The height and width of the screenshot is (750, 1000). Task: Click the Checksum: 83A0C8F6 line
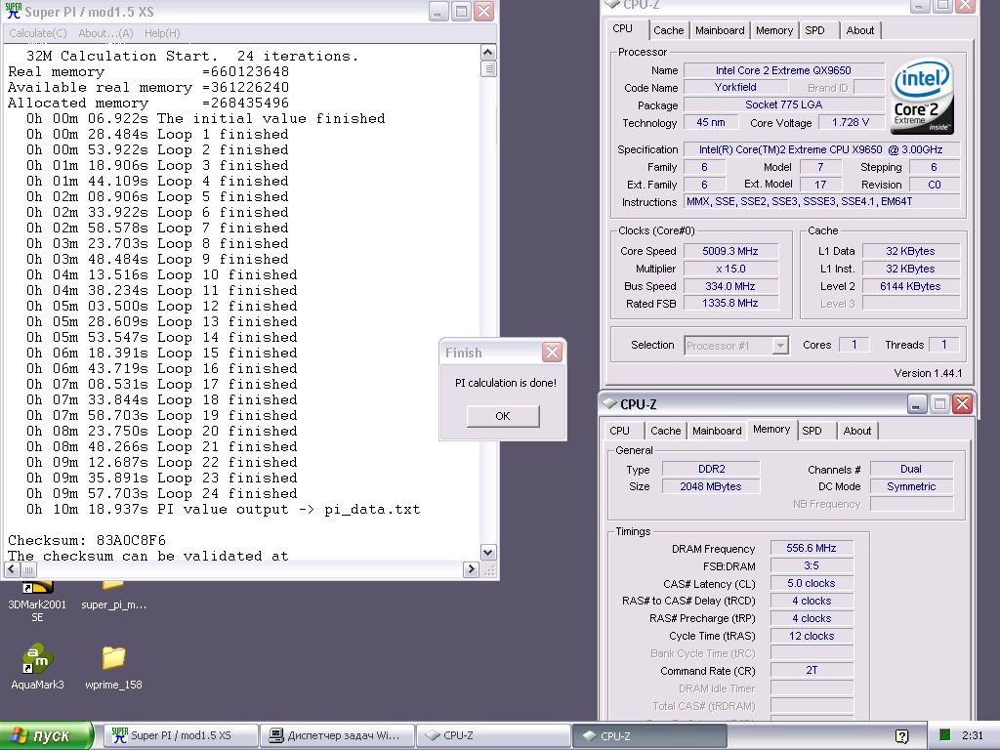87,540
